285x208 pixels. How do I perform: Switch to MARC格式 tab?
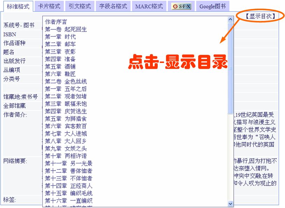tap(149, 6)
